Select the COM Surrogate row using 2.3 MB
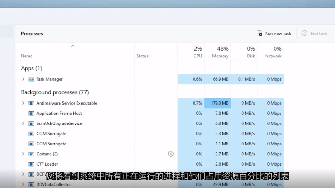 tap(150, 134)
